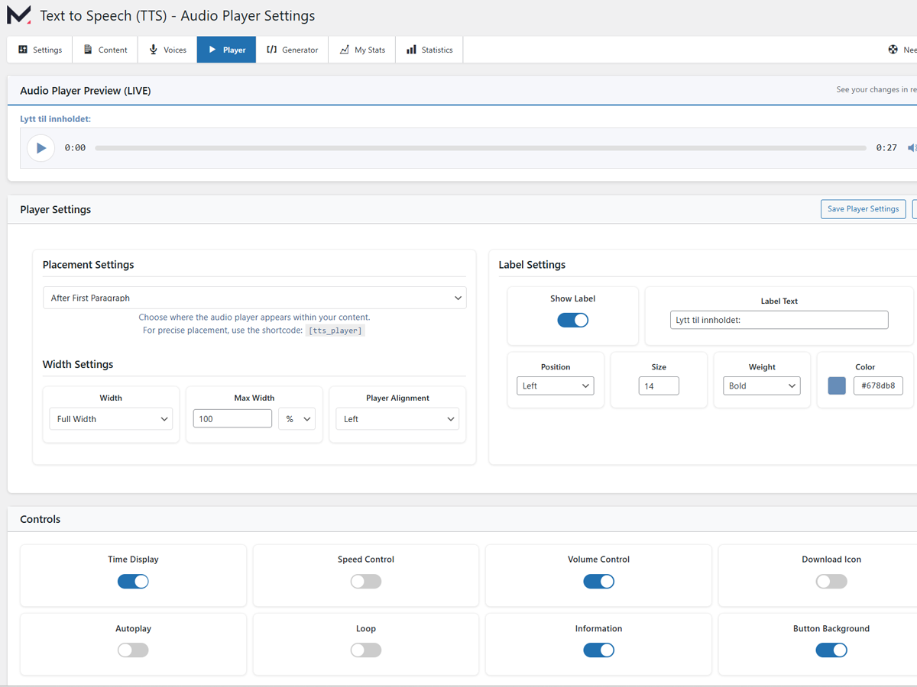Click the Lytt til innholdet preview label
Screen dimensions: 917x687
[x=56, y=119]
